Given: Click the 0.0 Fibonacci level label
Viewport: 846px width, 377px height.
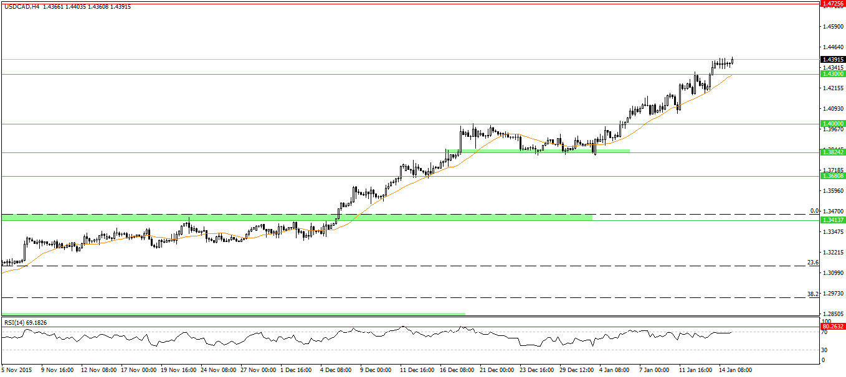Looking at the screenshot, I should pos(813,211).
